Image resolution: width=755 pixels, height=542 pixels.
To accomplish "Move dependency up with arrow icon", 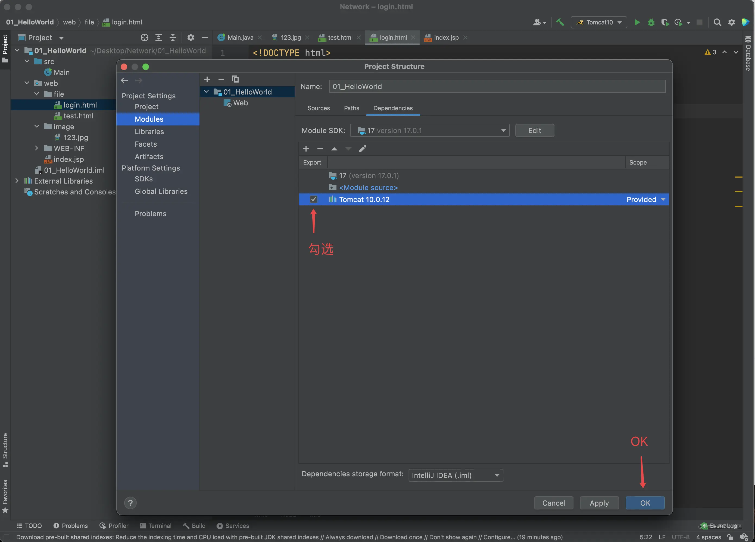I will (334, 149).
